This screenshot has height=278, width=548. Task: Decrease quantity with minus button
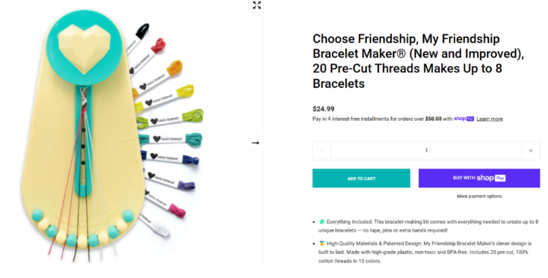322,150
